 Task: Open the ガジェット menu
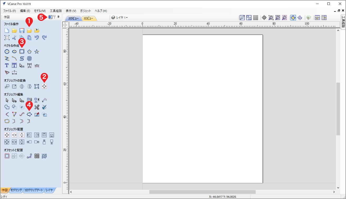[x=85, y=11]
